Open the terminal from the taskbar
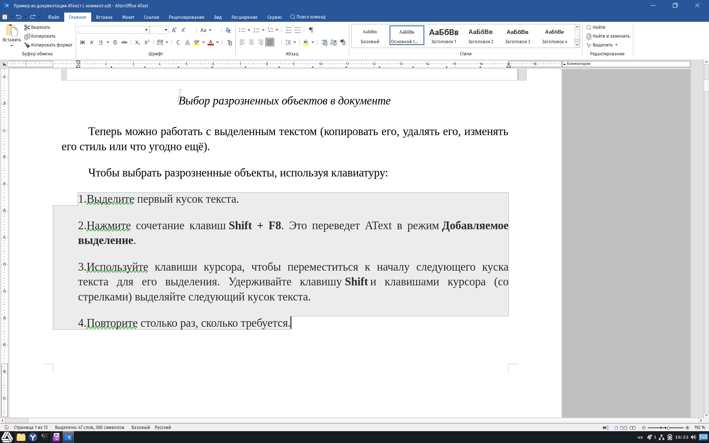The height and width of the screenshot is (443, 709). point(44,437)
